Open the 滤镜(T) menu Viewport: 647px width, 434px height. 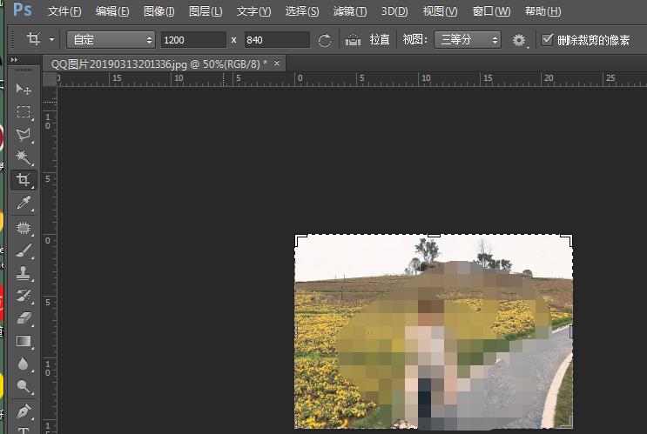[350, 11]
